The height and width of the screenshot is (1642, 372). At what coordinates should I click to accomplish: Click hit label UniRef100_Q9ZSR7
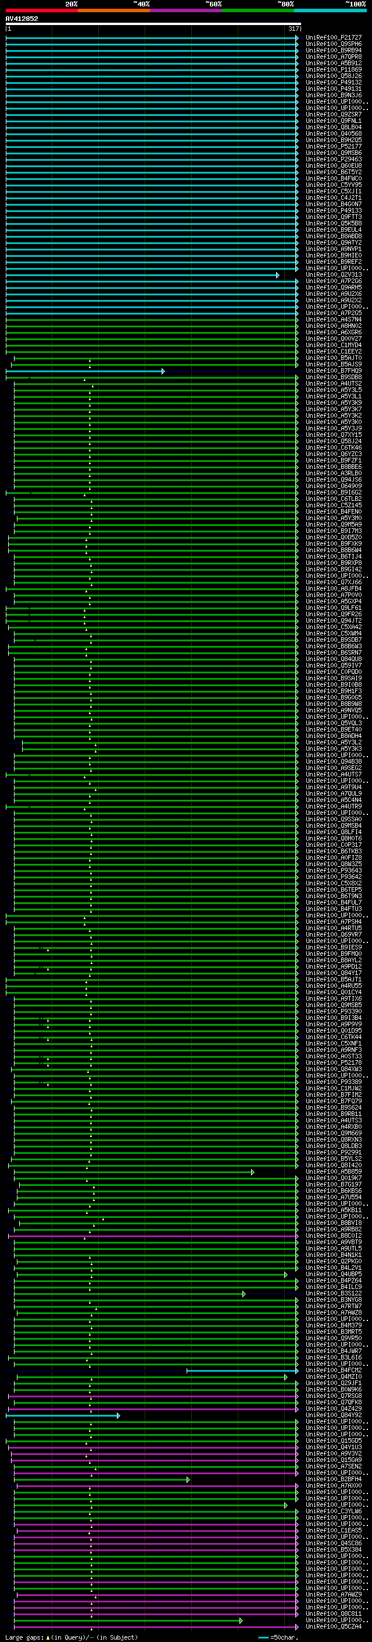coord(334,114)
